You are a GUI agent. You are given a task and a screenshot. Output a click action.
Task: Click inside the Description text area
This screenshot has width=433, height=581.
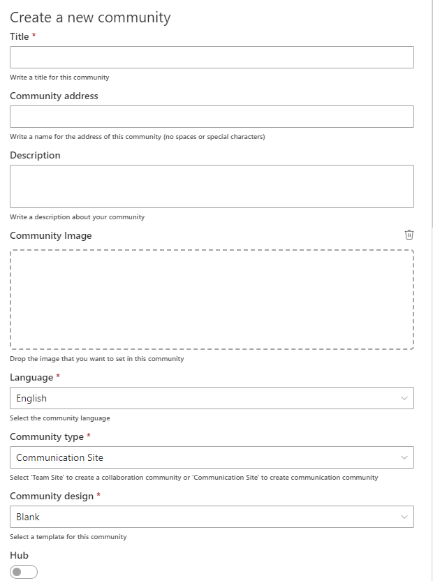click(212, 186)
